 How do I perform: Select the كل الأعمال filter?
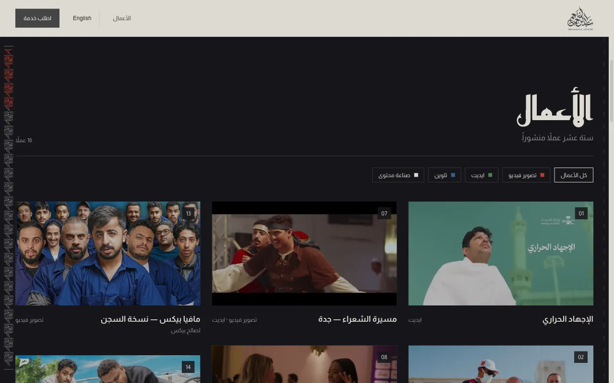[x=574, y=175]
